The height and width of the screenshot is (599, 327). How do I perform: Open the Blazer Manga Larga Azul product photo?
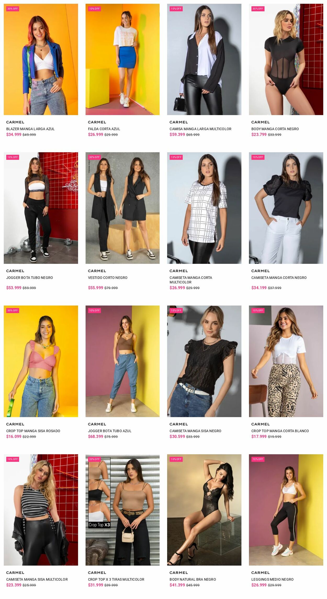(41, 59)
